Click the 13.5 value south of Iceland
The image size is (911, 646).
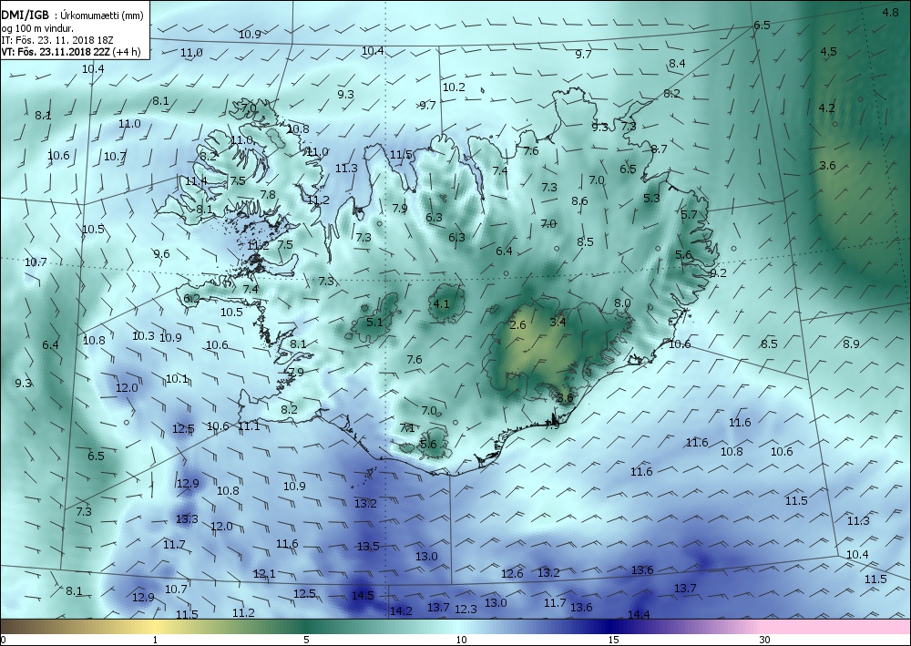pos(368,546)
